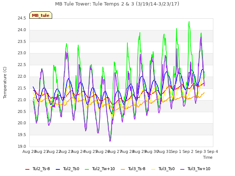Click the 22.5 y-axis tick label

[x=22, y=65]
